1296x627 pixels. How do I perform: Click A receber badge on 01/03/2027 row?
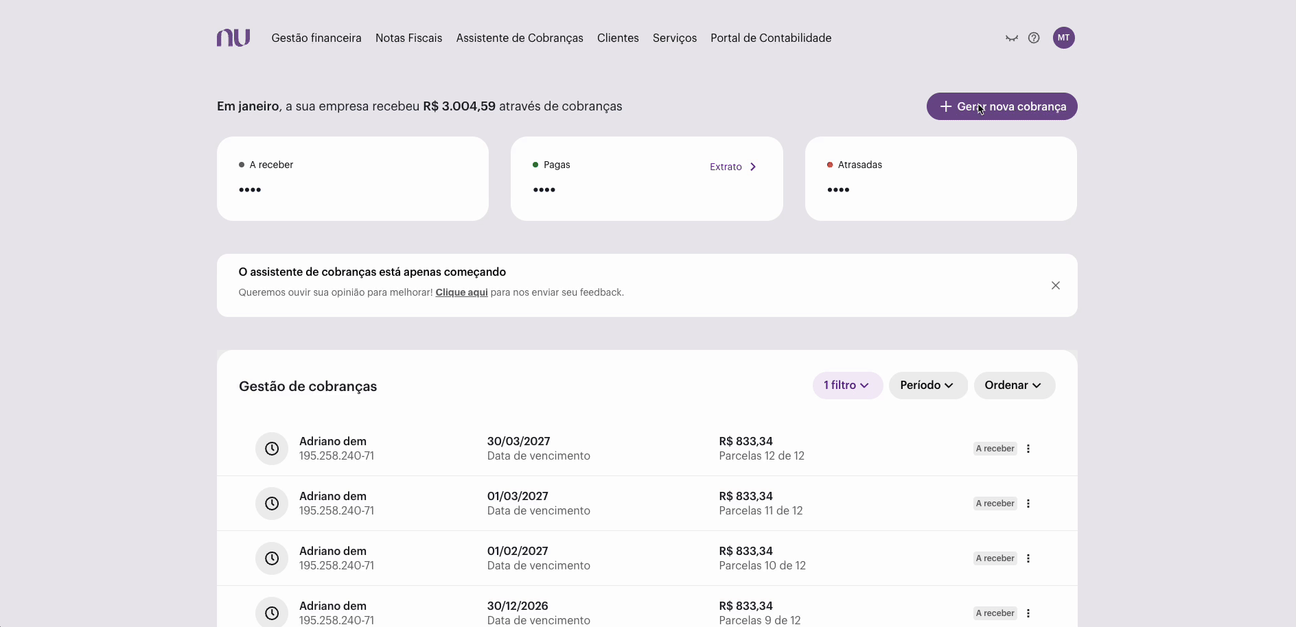(x=995, y=504)
